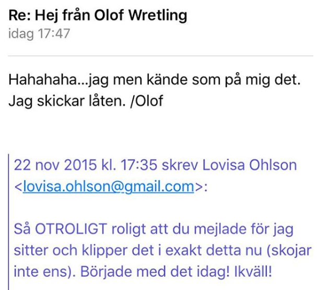Viewport: 317px width, 290px height.
Task: Click the word skrev in quote header
Action: tap(180, 165)
